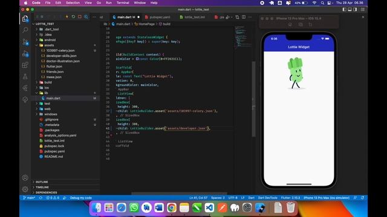Open the Manage gear in the activity bar

25,189
